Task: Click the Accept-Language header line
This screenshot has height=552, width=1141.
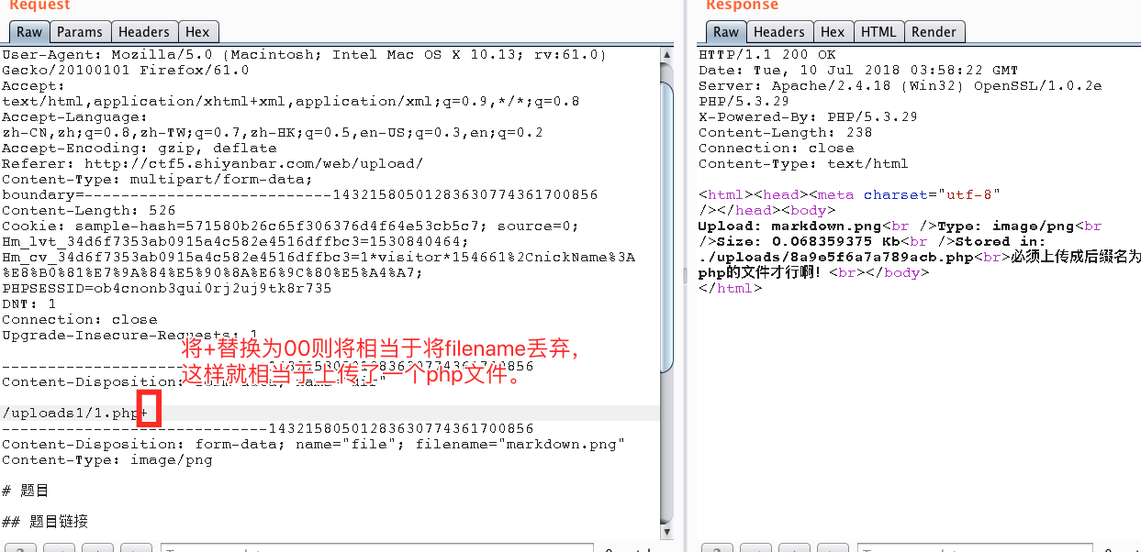Action: coord(74,117)
